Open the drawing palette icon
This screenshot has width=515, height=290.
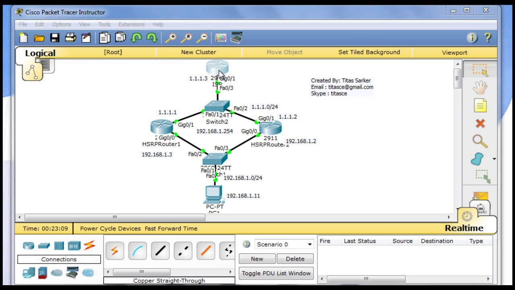[x=221, y=38]
